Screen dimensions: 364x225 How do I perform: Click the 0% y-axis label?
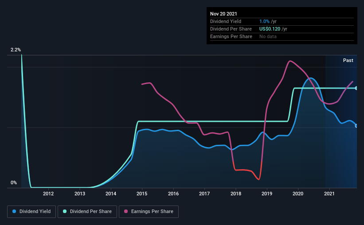[x=14, y=183]
